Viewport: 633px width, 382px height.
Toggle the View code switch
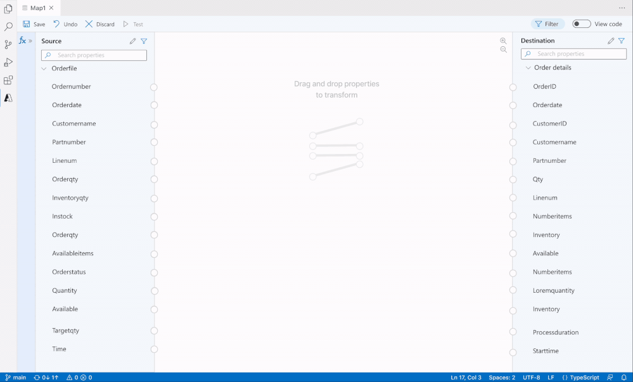(581, 24)
